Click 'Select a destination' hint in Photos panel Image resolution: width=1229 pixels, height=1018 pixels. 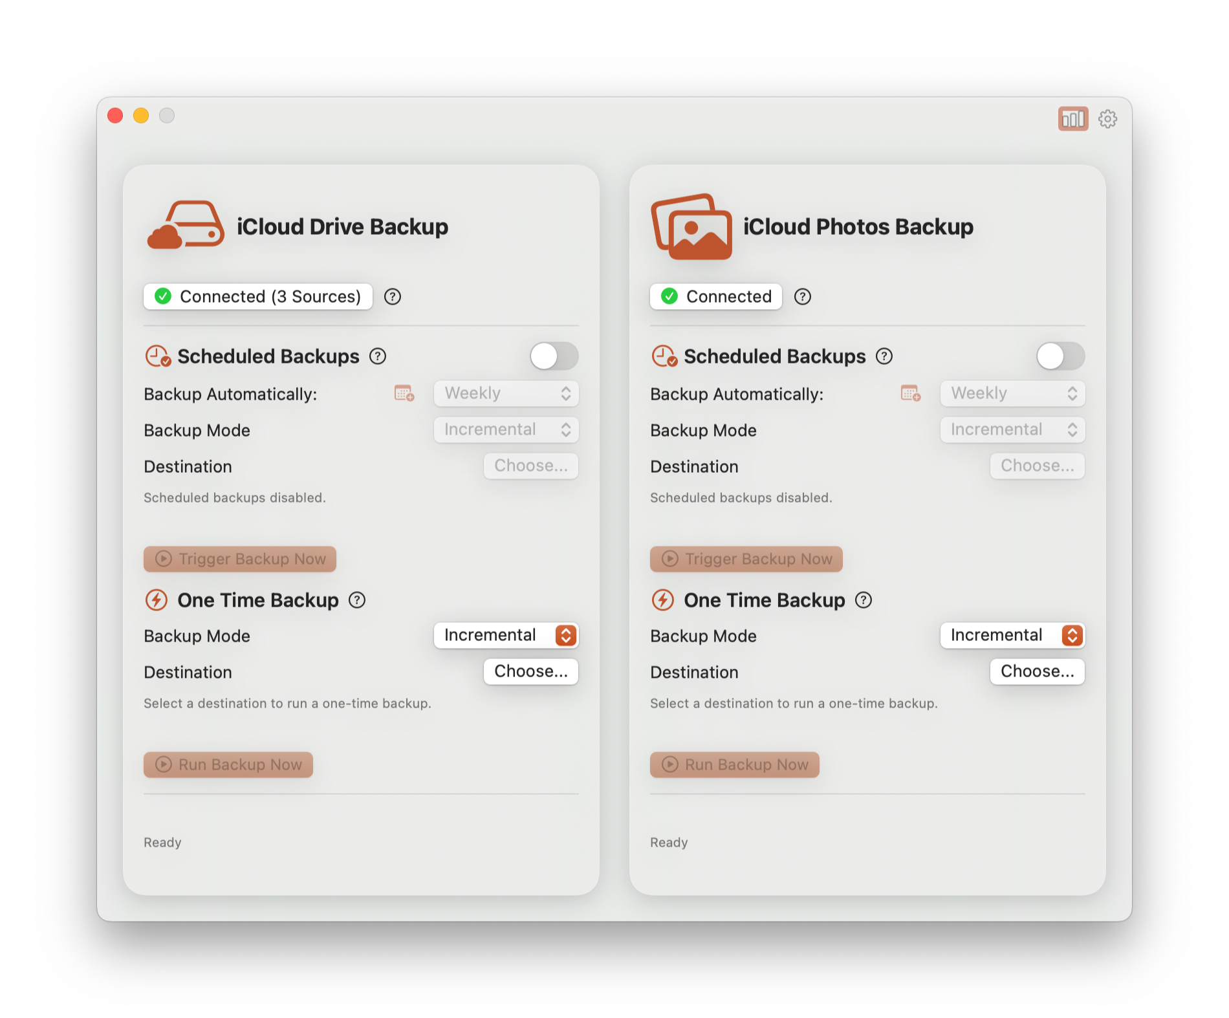(x=794, y=703)
